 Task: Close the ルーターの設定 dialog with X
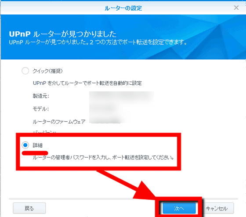click(x=236, y=7)
